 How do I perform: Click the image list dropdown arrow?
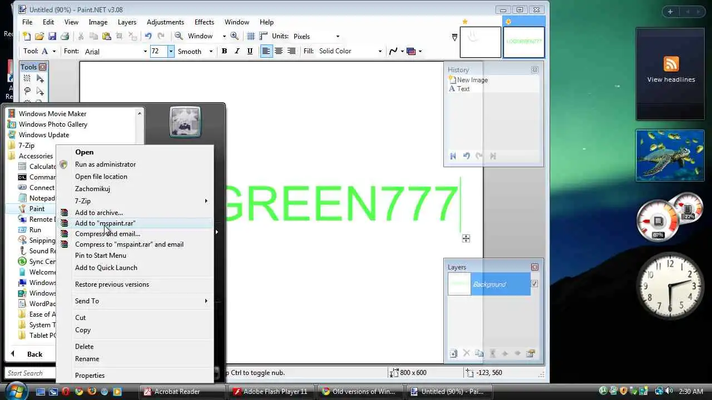(x=454, y=37)
